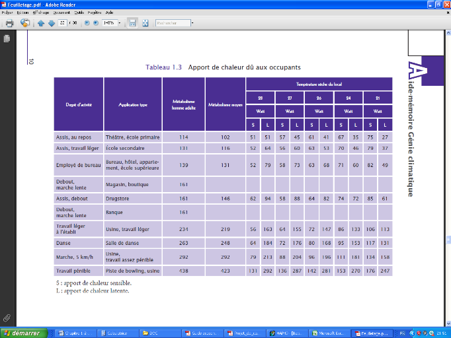This screenshot has width=451, height=338.
Task: Toggle the fit full page view icon
Action: pos(145,23)
